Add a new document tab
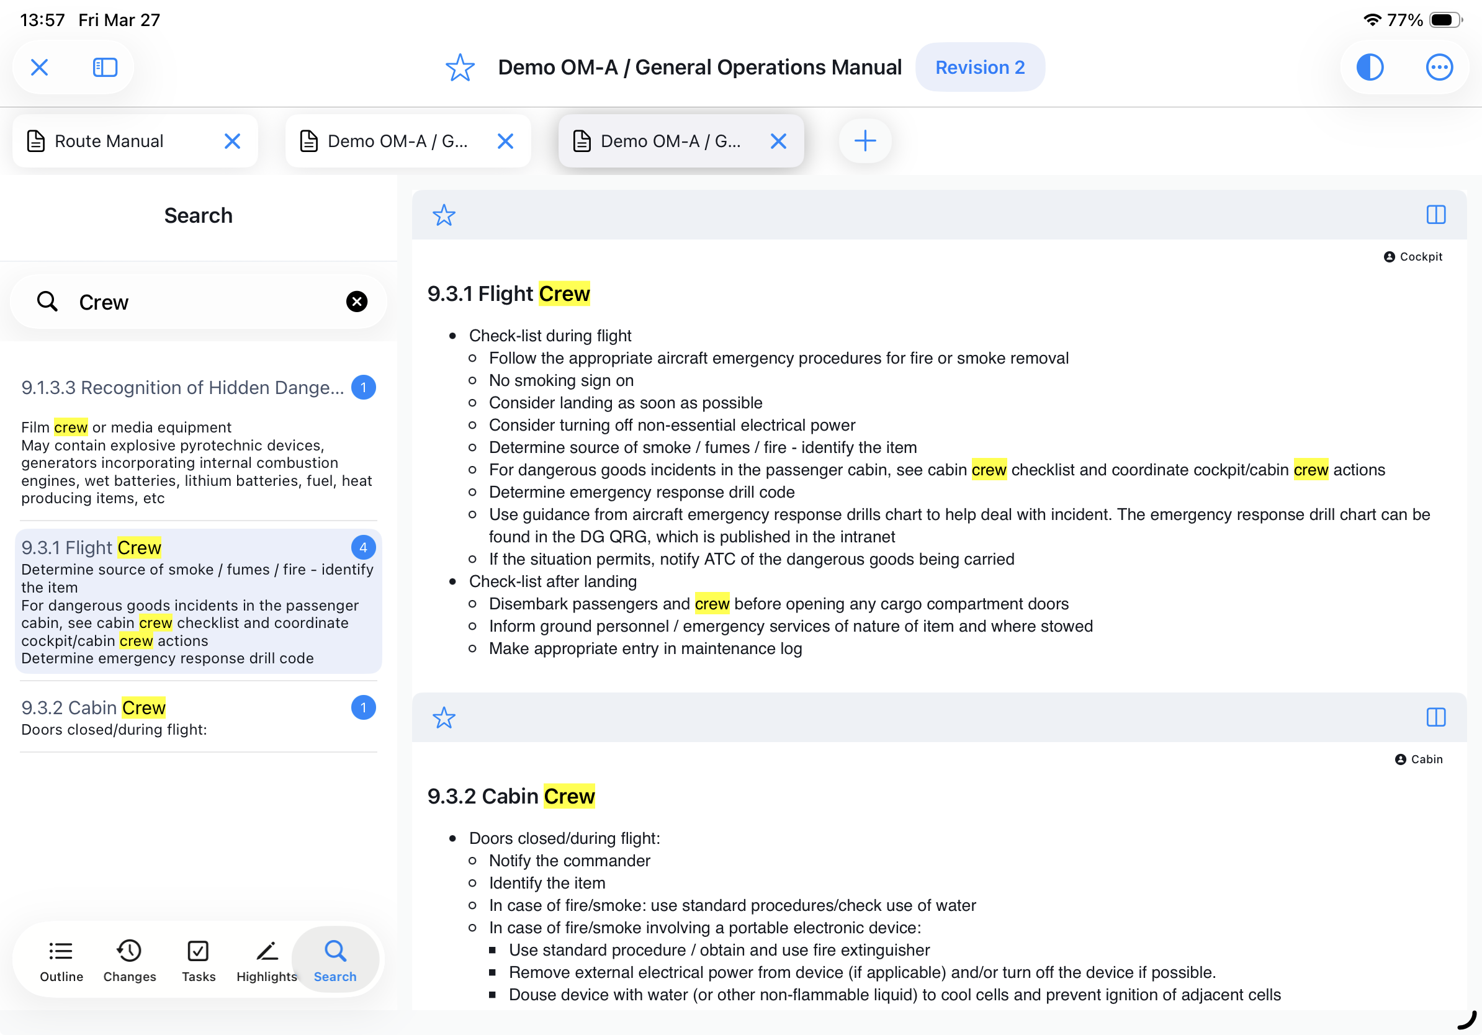The width and height of the screenshot is (1482, 1035). [864, 141]
